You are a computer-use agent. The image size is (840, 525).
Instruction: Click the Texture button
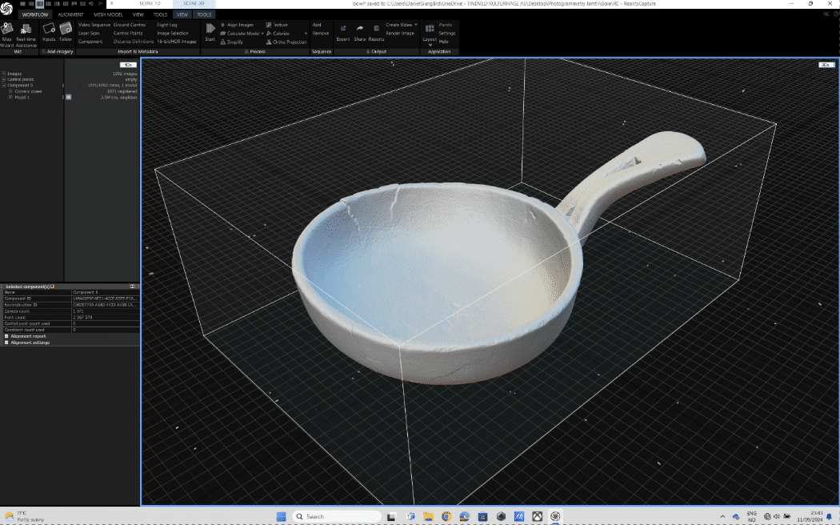point(280,25)
